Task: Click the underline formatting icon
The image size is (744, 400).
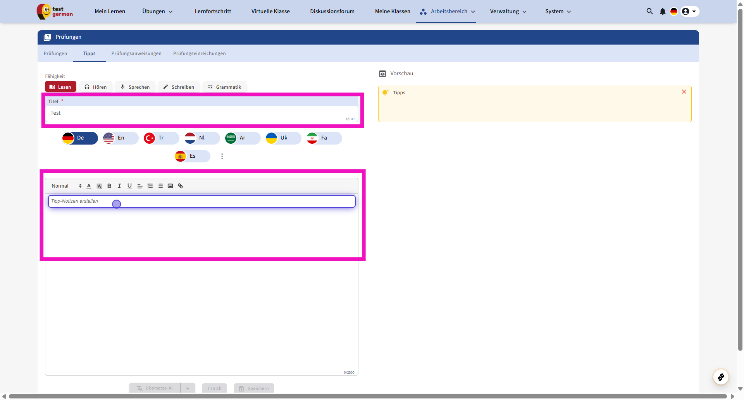Action: tap(129, 186)
